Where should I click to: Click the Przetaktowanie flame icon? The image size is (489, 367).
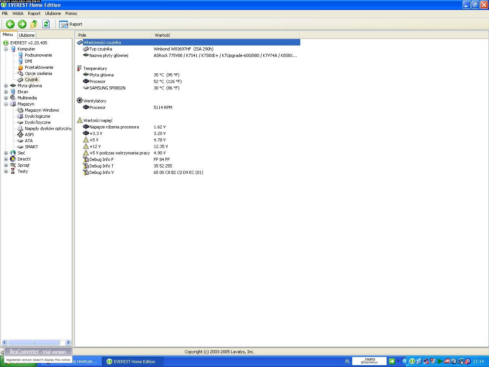20,67
